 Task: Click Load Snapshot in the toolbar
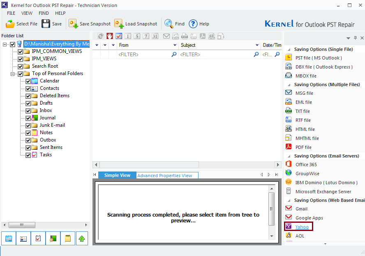136,24
